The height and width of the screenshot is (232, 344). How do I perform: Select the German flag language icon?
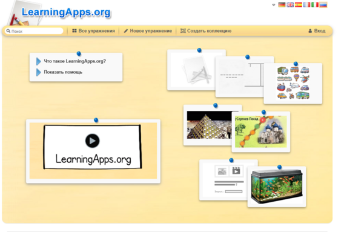click(x=282, y=5)
